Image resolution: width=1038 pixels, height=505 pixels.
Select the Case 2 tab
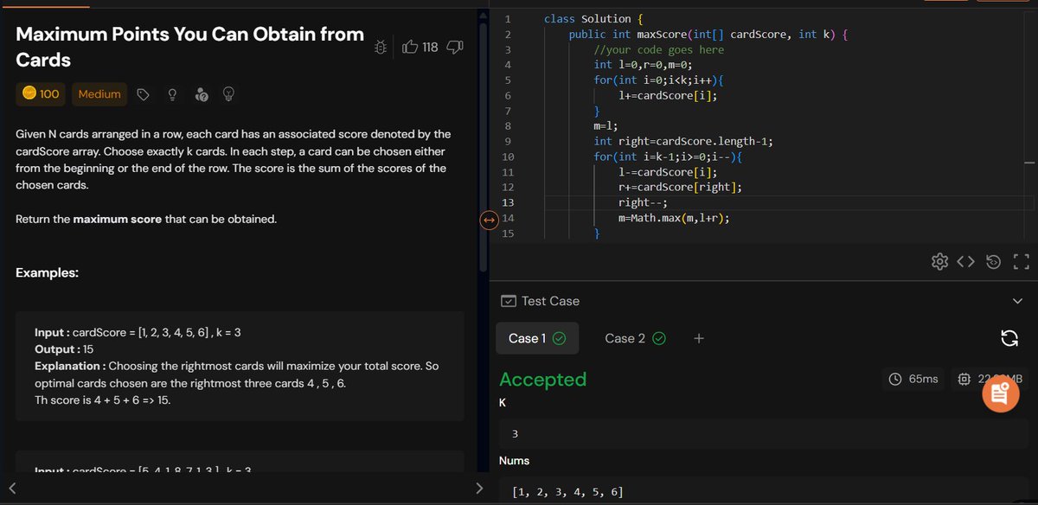(x=635, y=338)
